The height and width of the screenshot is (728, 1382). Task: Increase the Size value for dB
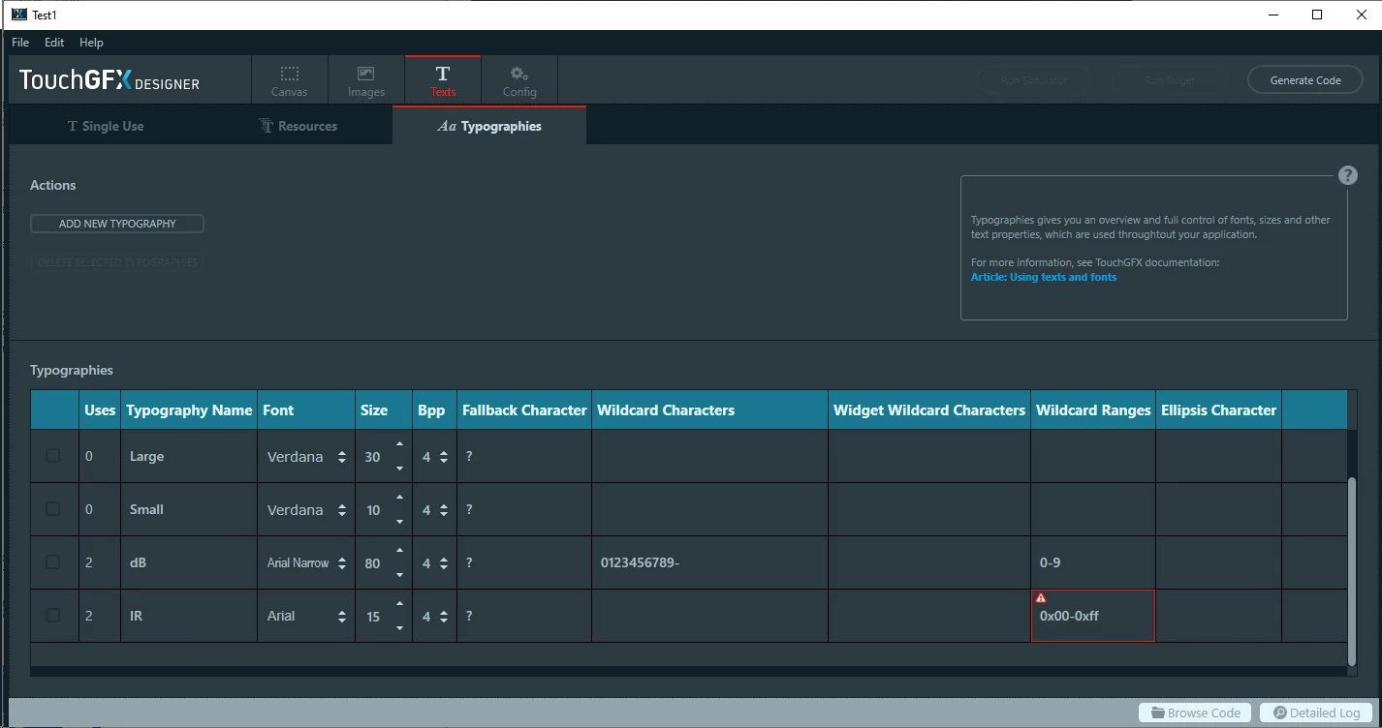pos(399,551)
